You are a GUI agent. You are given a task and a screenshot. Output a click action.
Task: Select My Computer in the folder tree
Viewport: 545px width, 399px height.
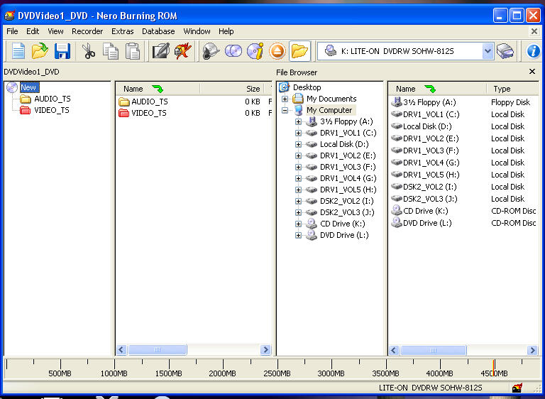click(329, 110)
